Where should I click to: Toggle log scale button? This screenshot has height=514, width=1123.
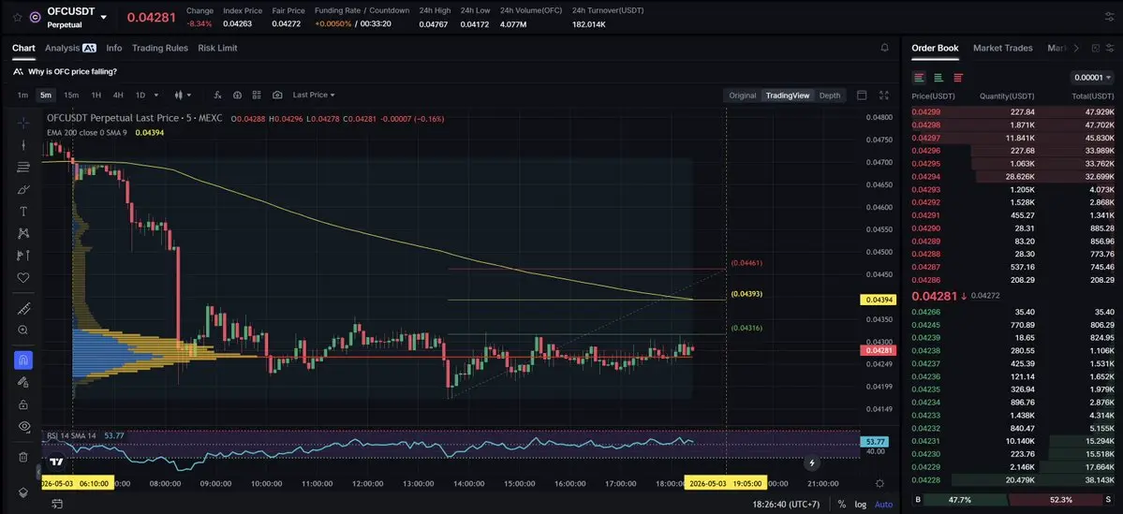(860, 505)
